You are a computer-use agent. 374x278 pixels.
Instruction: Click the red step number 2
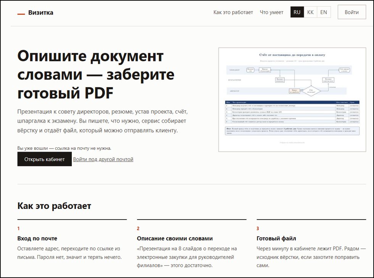click(138, 229)
